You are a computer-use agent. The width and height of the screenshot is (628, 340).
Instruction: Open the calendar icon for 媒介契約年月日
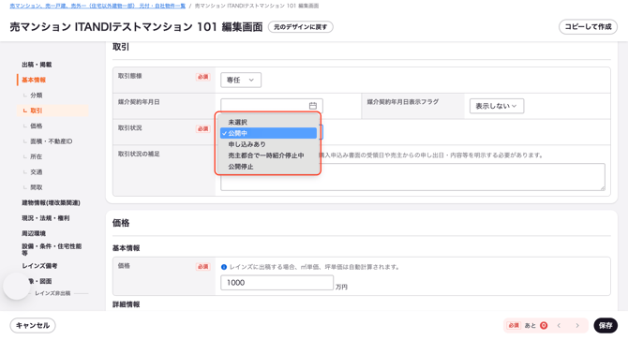click(313, 106)
